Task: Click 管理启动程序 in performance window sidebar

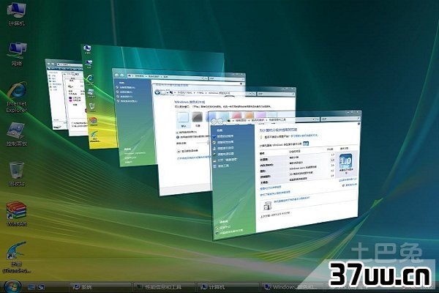Action: point(223,136)
